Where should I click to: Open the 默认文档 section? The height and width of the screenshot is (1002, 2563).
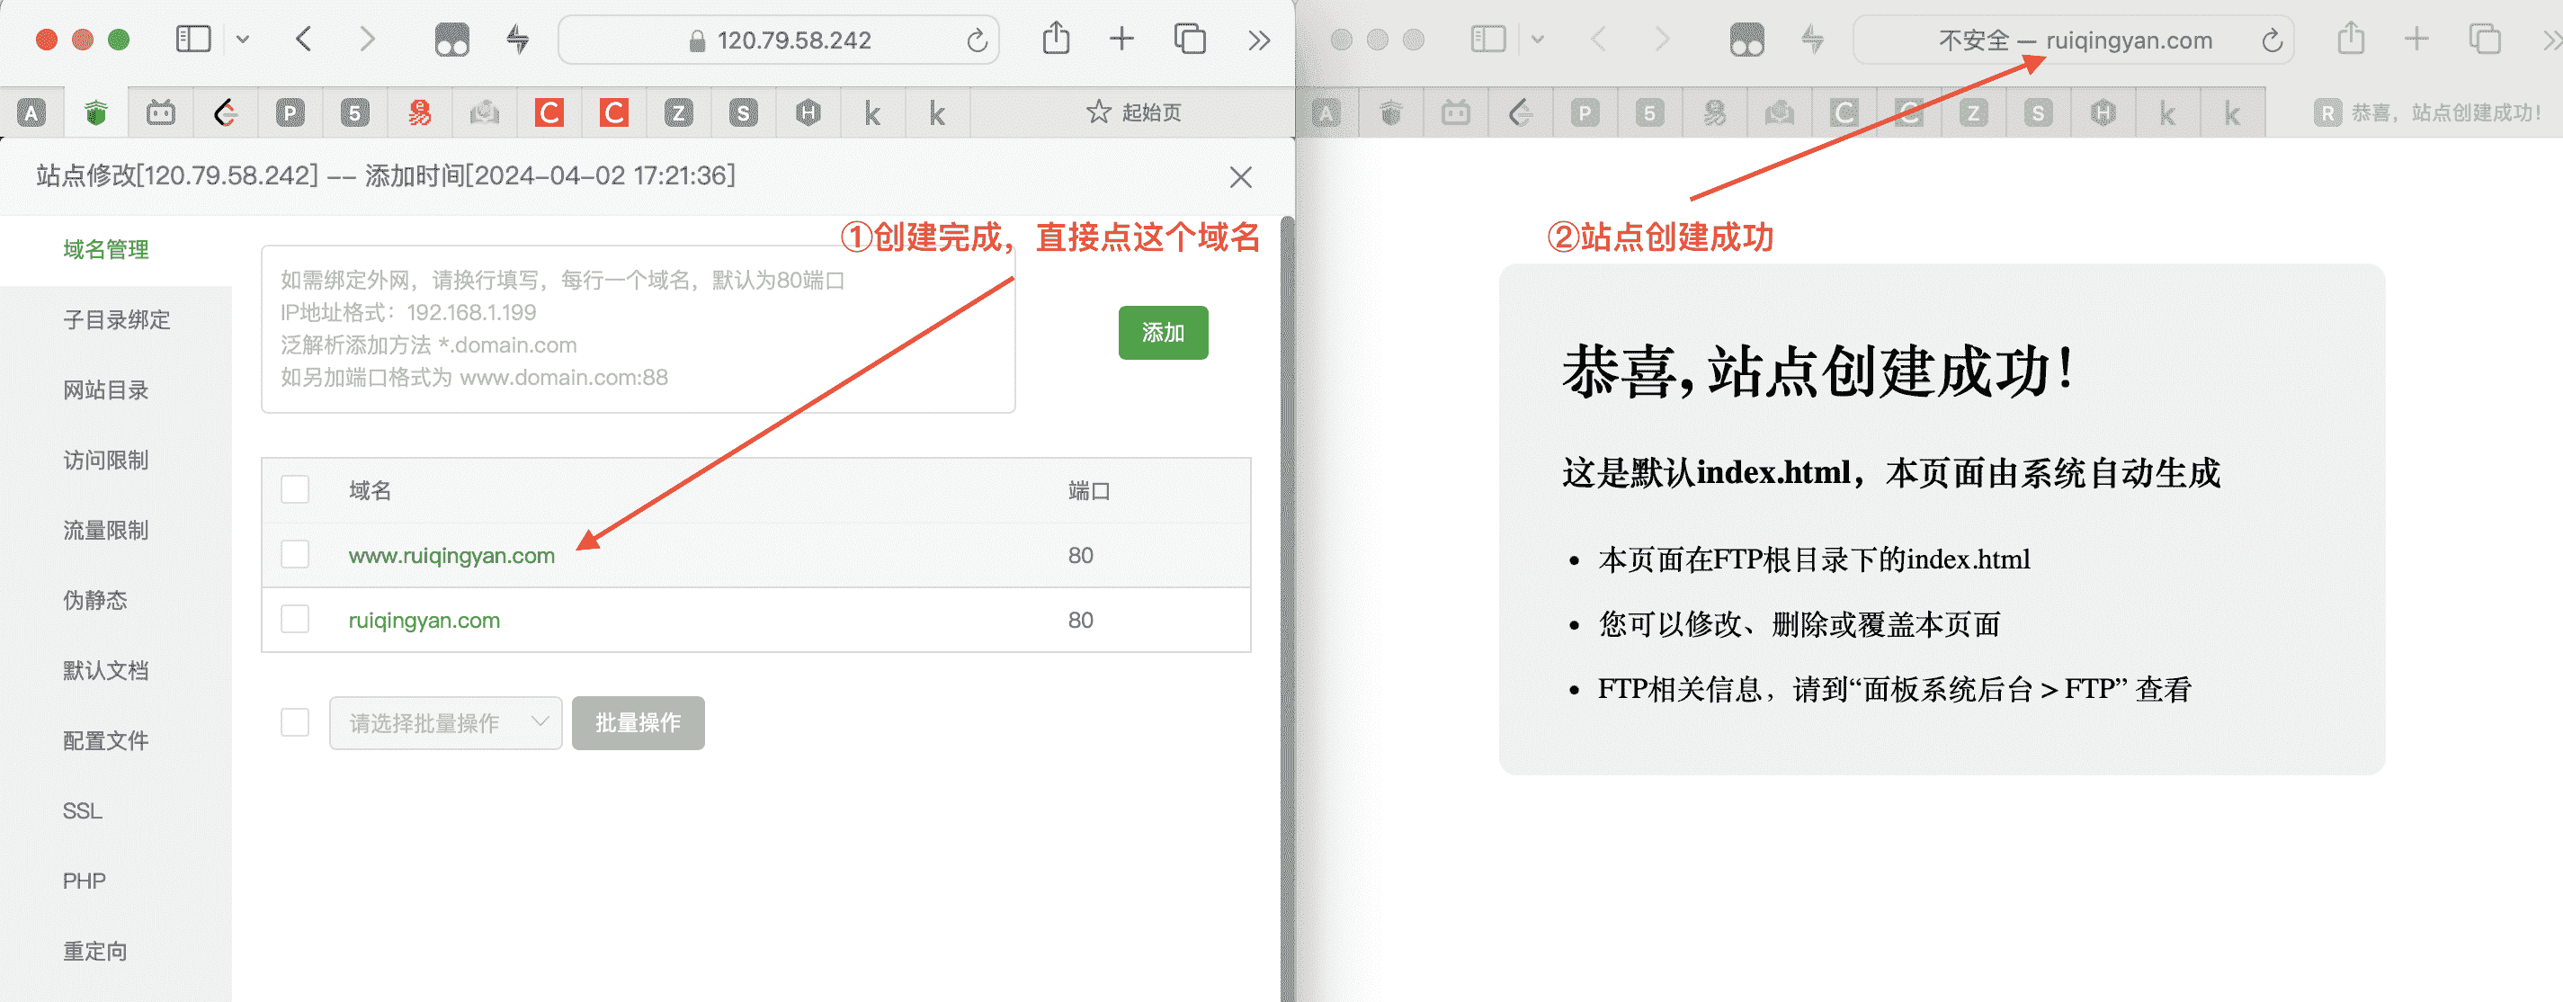pos(106,671)
